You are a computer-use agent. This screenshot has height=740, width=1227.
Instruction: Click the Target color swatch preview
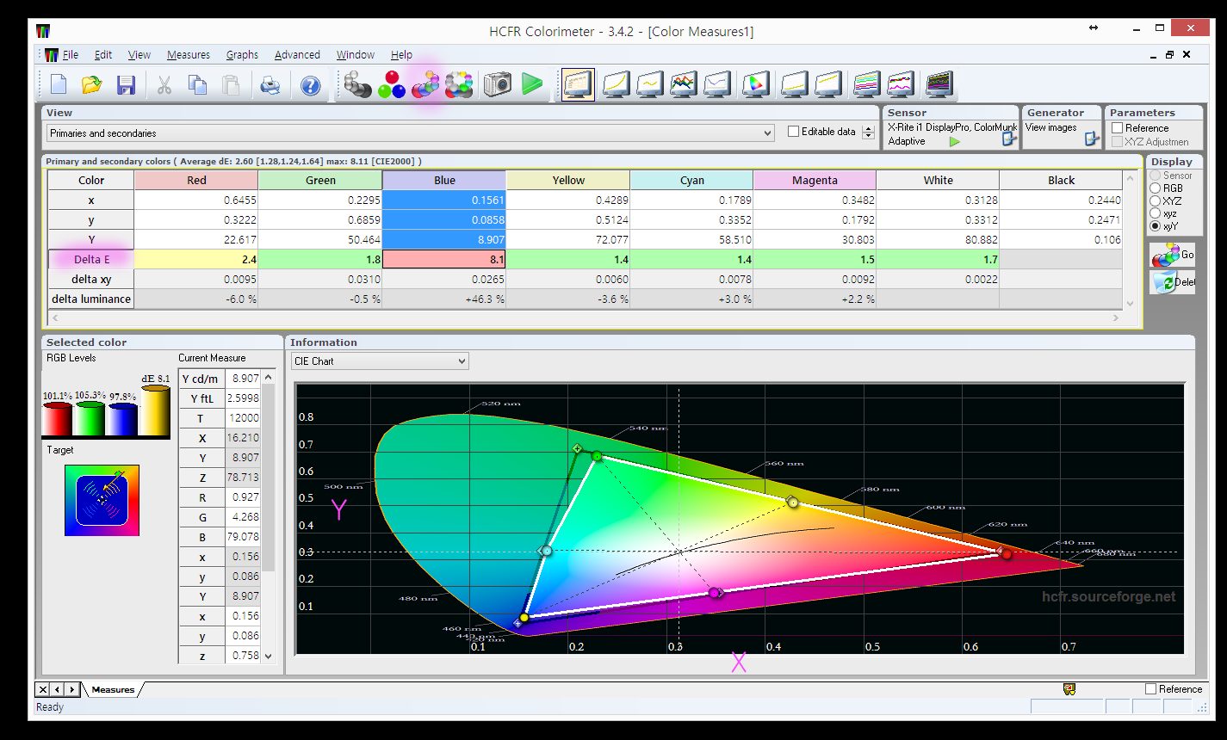click(x=102, y=500)
